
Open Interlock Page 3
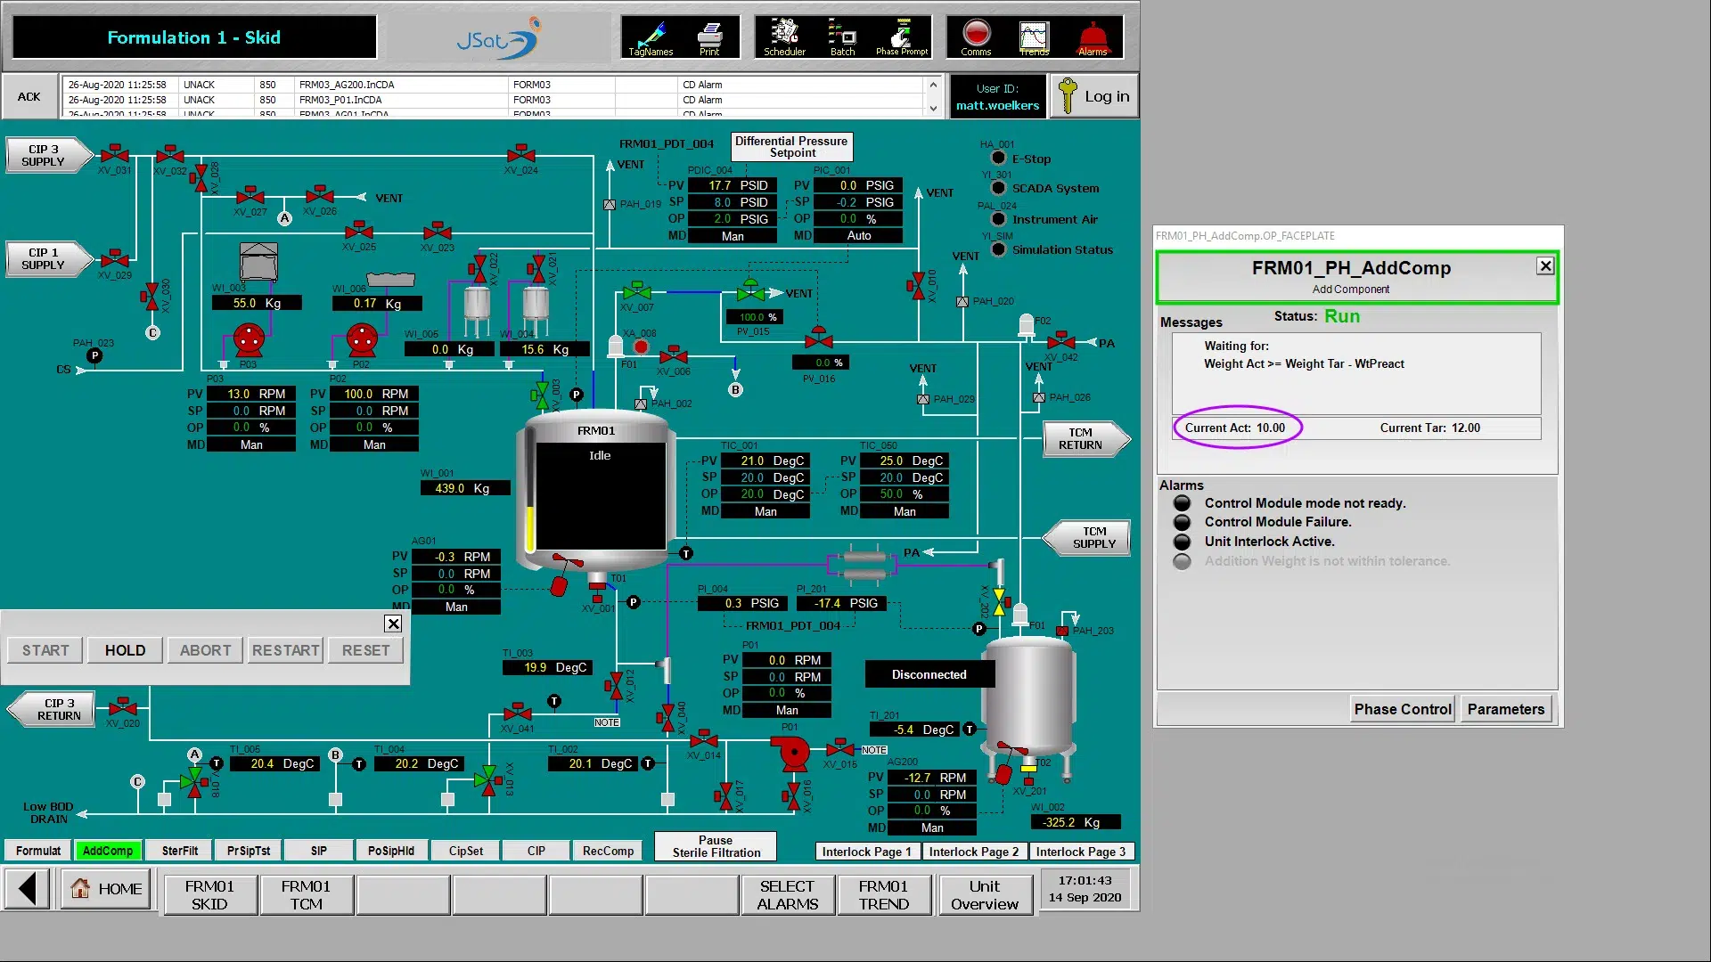pos(1080,852)
